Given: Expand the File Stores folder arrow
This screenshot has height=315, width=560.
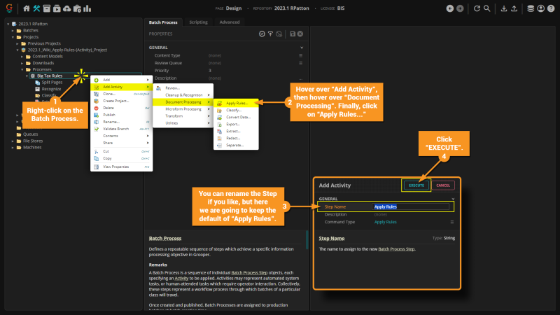Looking at the screenshot, I should [x=13, y=141].
